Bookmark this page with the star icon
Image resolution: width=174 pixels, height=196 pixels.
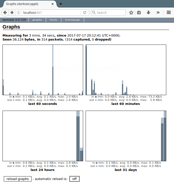[x=131, y=13]
